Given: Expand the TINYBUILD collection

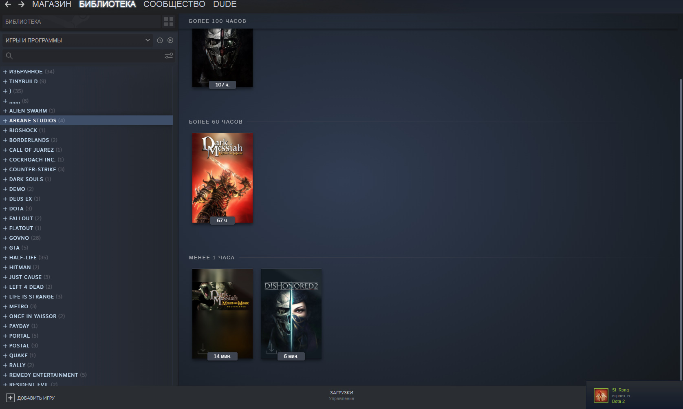Looking at the screenshot, I should (5, 82).
